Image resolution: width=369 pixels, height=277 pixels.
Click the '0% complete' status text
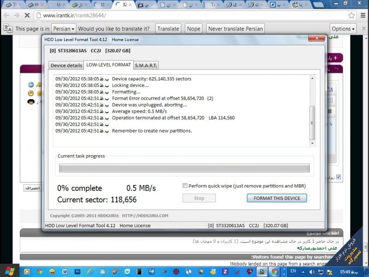(x=79, y=188)
